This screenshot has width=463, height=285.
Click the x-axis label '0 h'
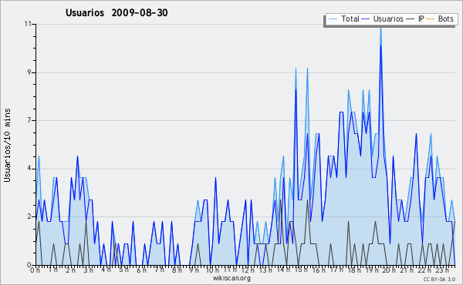(35, 270)
